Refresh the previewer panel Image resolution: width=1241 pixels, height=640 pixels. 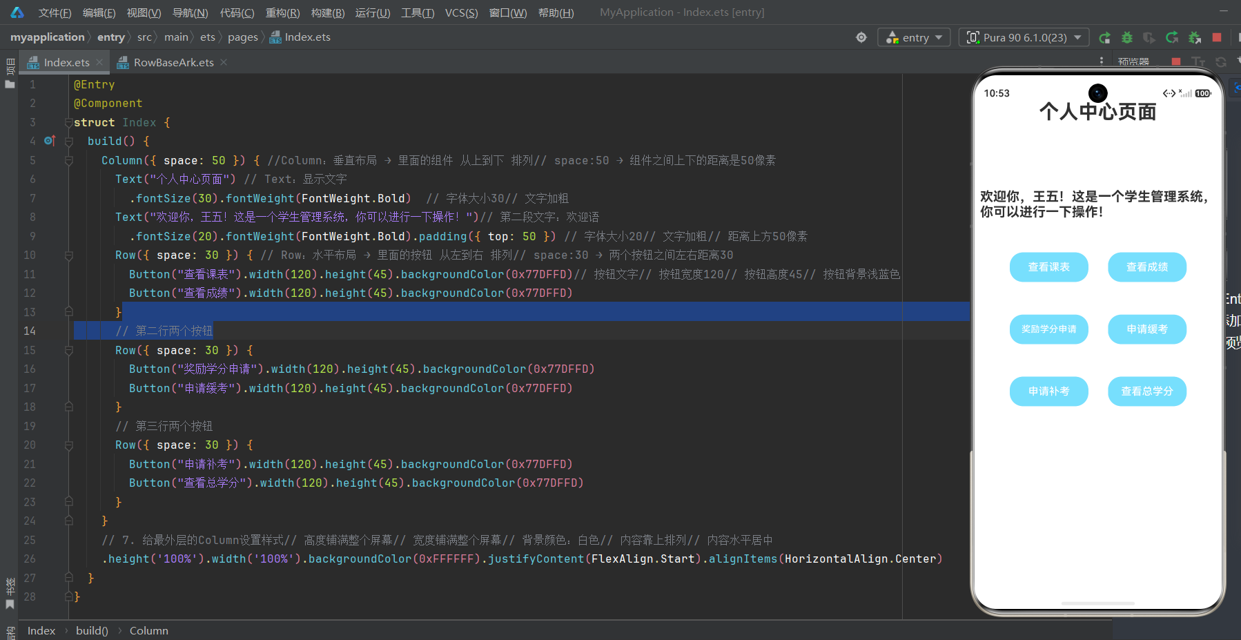(1221, 61)
